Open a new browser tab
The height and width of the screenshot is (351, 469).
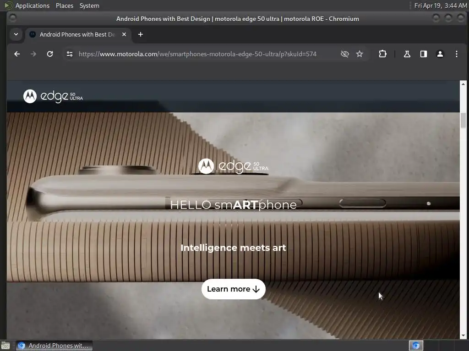[141, 34]
